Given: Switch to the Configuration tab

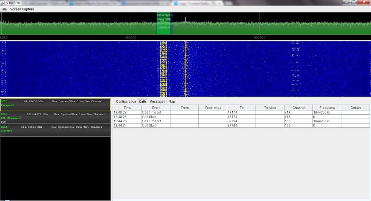Looking at the screenshot, I should coord(126,101).
